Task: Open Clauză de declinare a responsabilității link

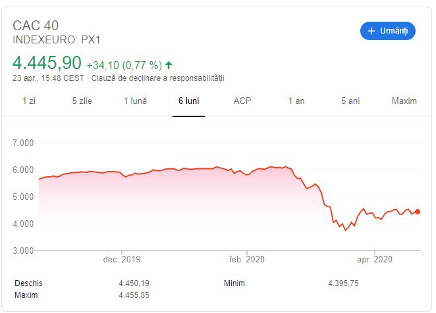Action: (x=157, y=78)
